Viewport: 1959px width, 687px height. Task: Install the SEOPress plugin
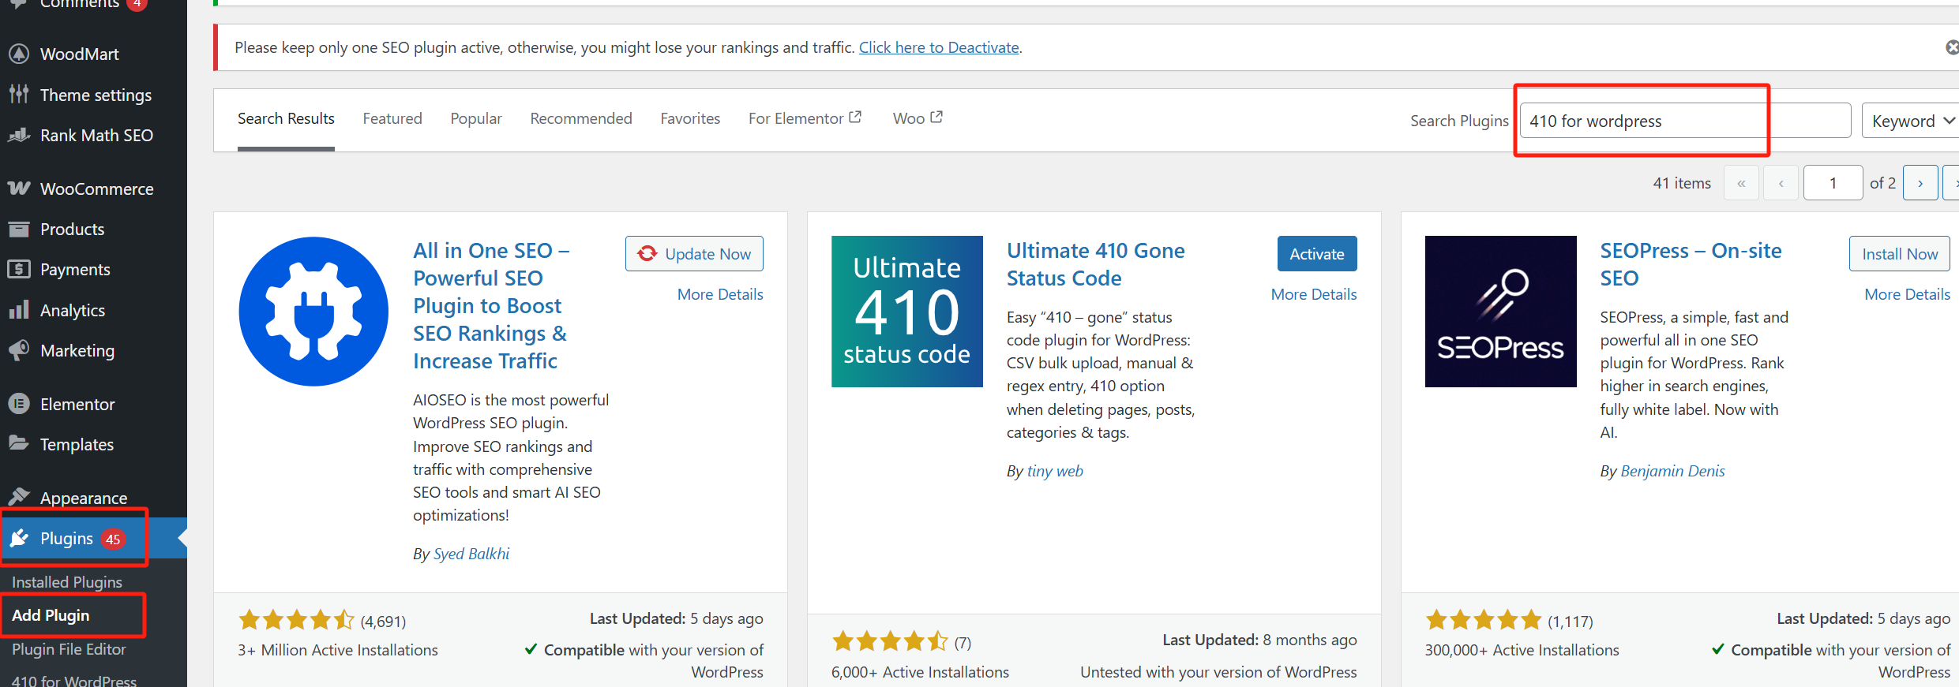point(1899,254)
